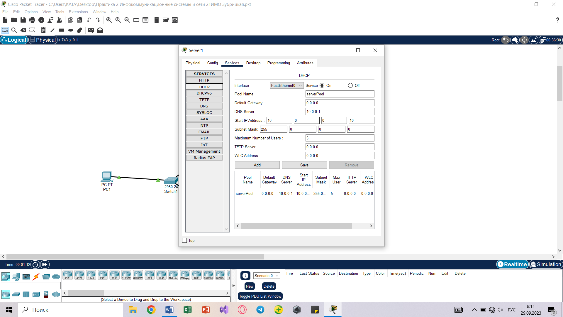The width and height of the screenshot is (563, 317).
Task: Click the DHCP pool table right scroll arrow
Action: click(371, 226)
